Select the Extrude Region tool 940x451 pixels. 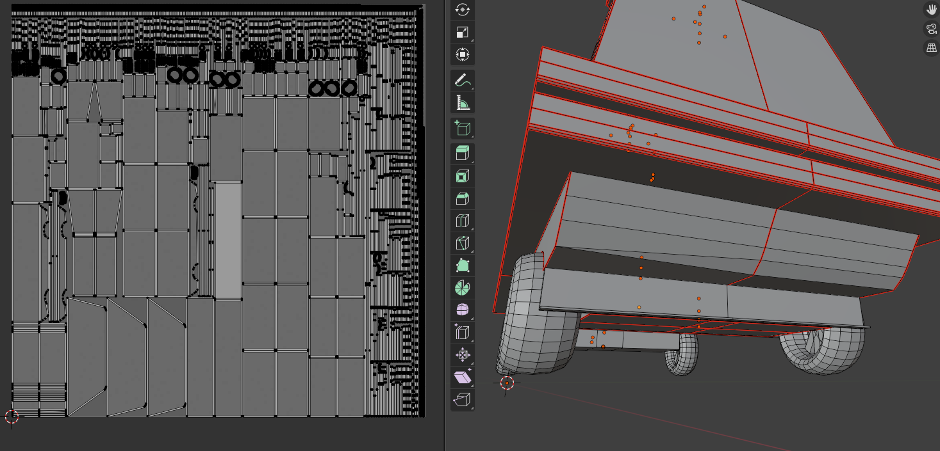tap(462, 154)
